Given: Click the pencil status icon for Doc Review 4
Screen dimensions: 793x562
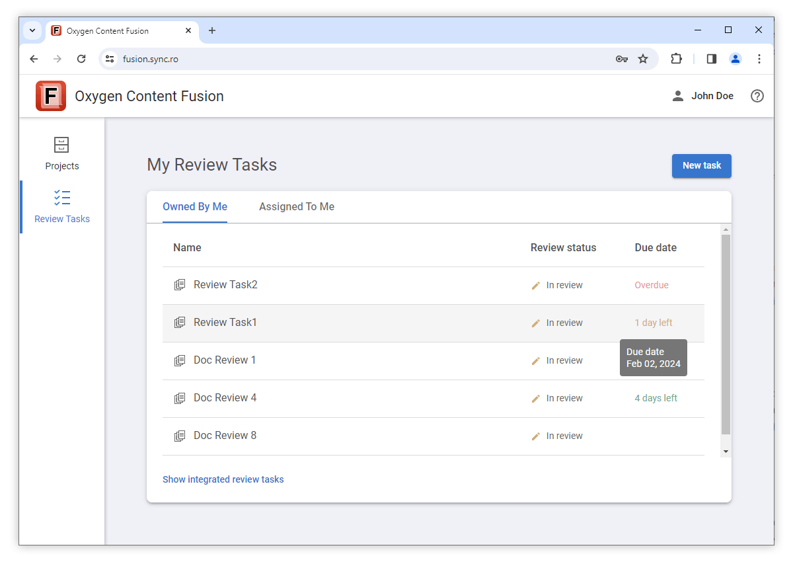Looking at the screenshot, I should pyautogui.click(x=536, y=399).
